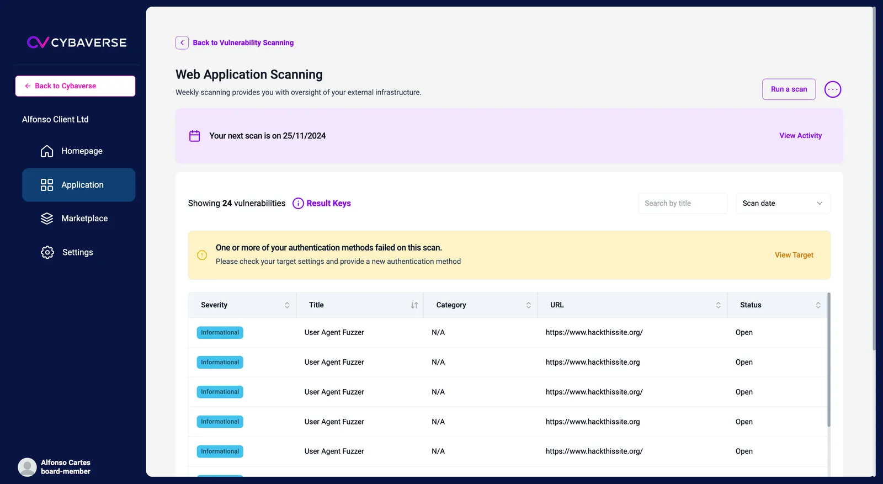Click Informational badge in third row
The image size is (883, 484).
pyautogui.click(x=220, y=392)
